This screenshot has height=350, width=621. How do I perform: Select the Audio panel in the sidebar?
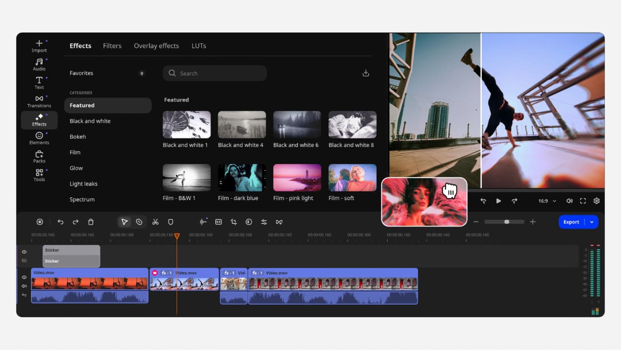[x=39, y=64]
